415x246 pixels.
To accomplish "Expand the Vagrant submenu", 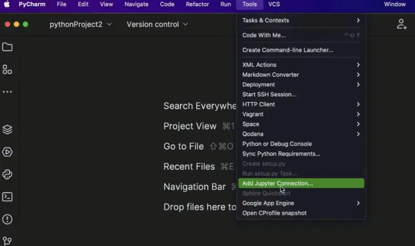I will coord(301,114).
